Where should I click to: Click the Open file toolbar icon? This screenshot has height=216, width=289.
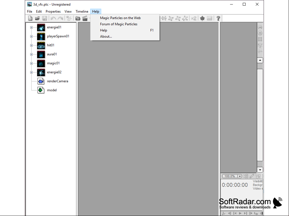coord(37,18)
